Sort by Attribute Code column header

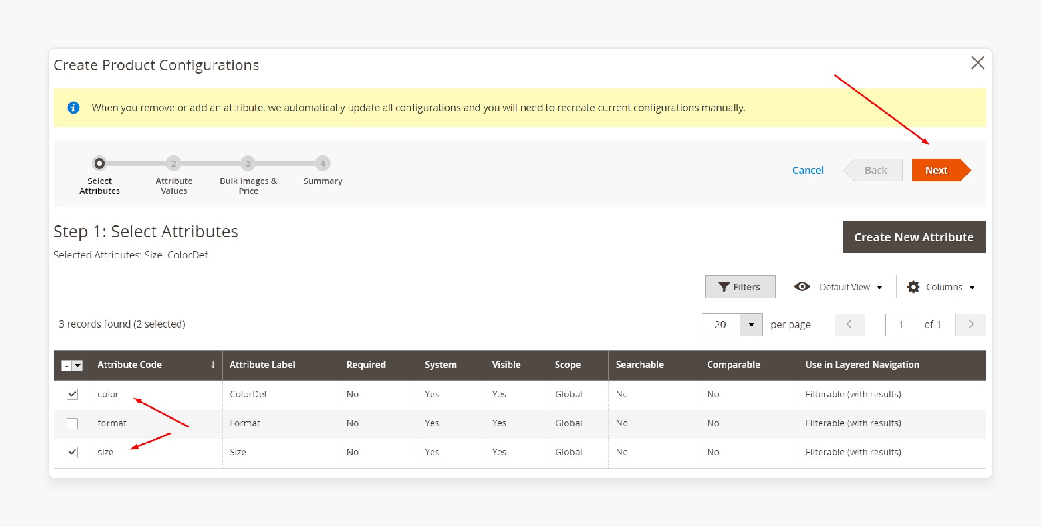click(x=156, y=365)
